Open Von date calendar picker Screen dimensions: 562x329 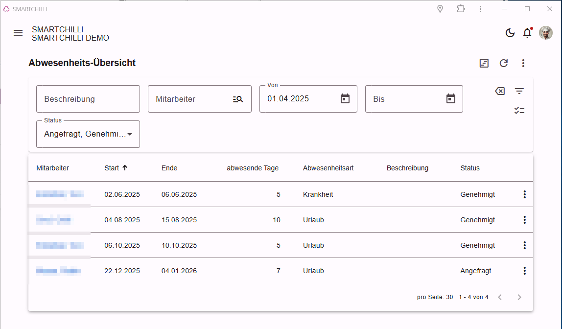(x=345, y=98)
